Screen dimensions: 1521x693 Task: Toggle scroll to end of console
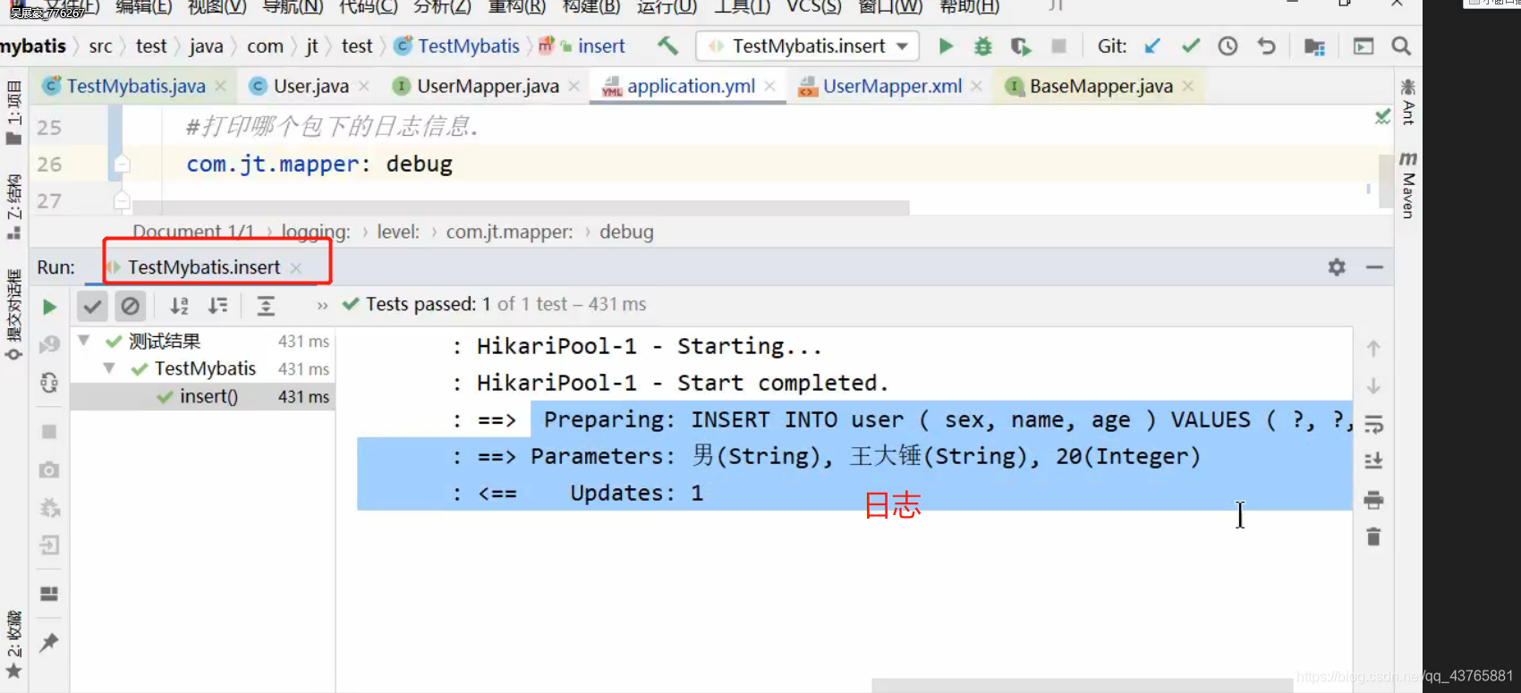1373,461
